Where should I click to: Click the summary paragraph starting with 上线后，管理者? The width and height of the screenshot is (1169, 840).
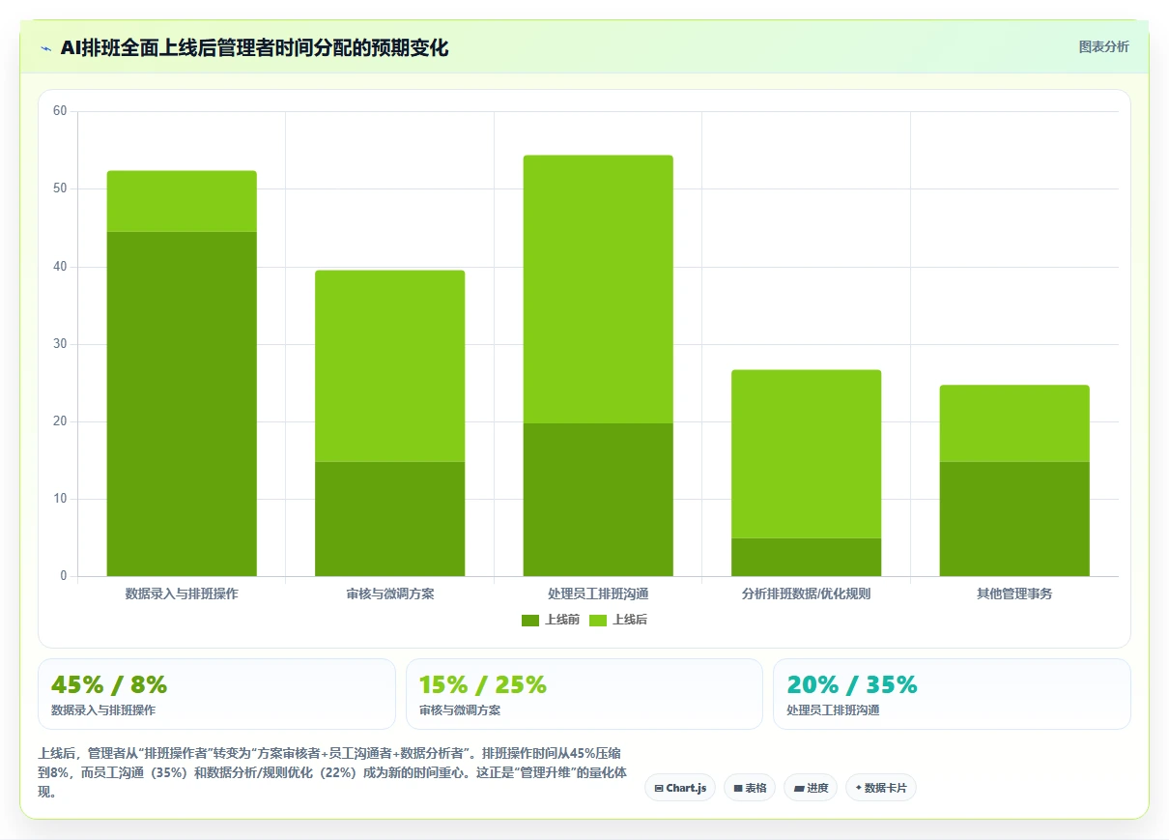tap(333, 772)
